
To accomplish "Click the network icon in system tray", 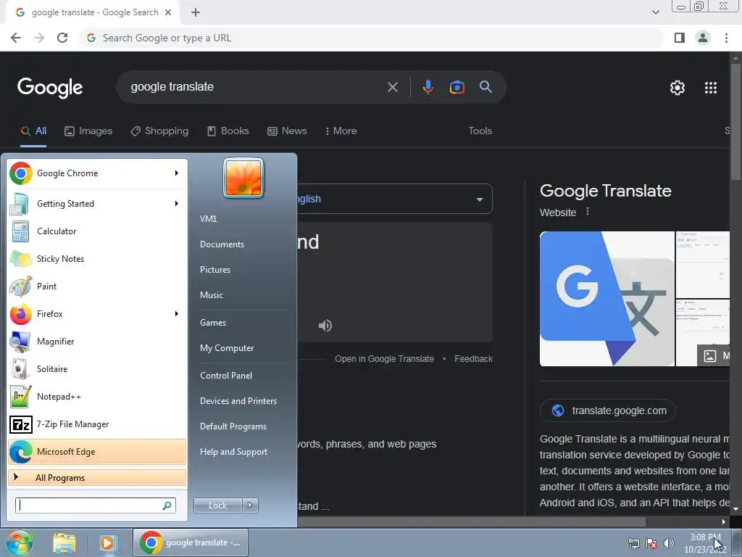I will [x=633, y=543].
